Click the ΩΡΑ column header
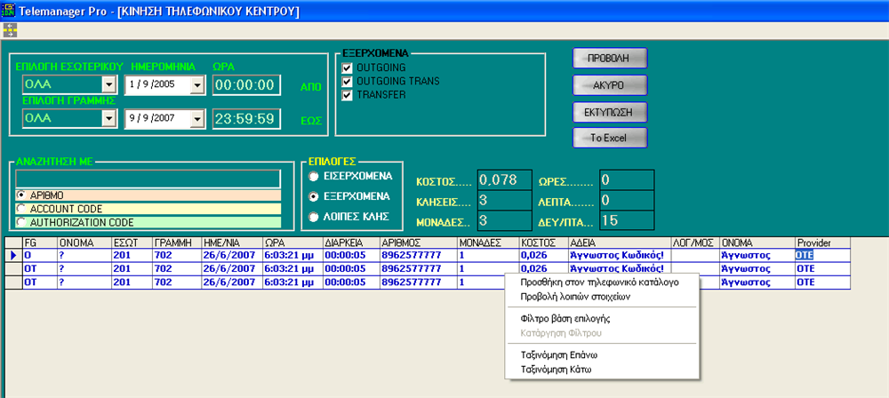Image resolution: width=889 pixels, height=398 pixels. coord(293,243)
